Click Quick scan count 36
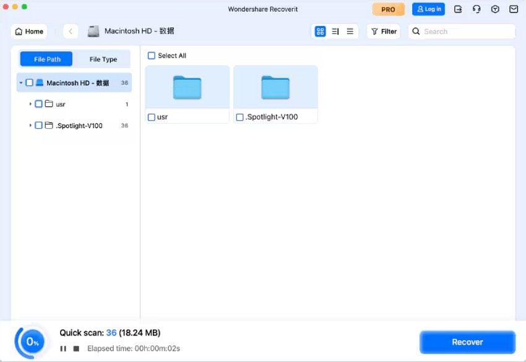 pyautogui.click(x=111, y=333)
